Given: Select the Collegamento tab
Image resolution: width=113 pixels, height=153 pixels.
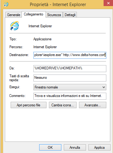Looking at the screenshot, I should coord(33,14).
